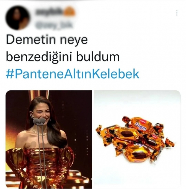
Task: Tap the Elegan label on the candy wrapper
Action: [141, 127]
